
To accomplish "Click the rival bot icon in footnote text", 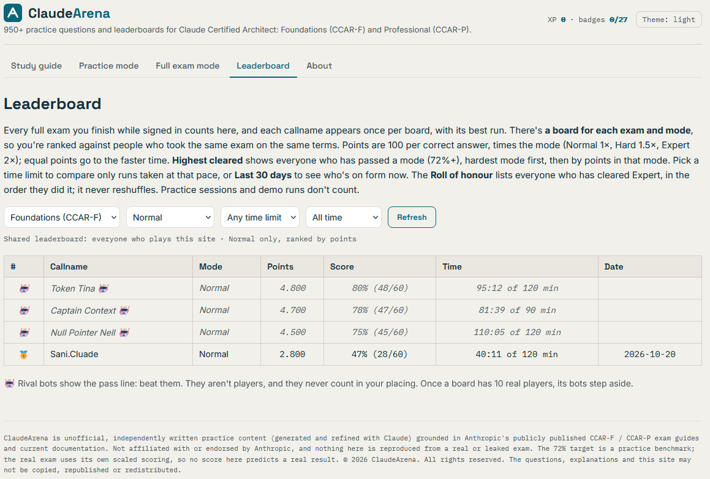I will (x=10, y=384).
